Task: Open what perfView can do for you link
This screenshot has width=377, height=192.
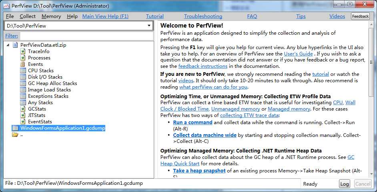Action: point(213,87)
